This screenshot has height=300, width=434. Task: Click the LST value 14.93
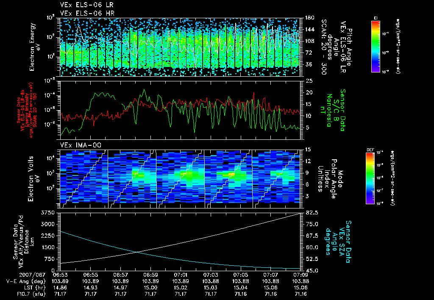(90, 288)
